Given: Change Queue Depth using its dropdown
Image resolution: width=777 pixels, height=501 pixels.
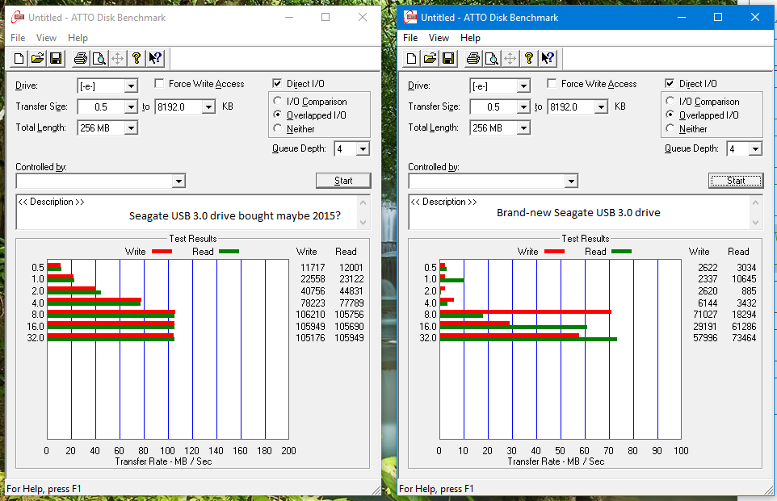Looking at the screenshot, I should click(x=362, y=148).
